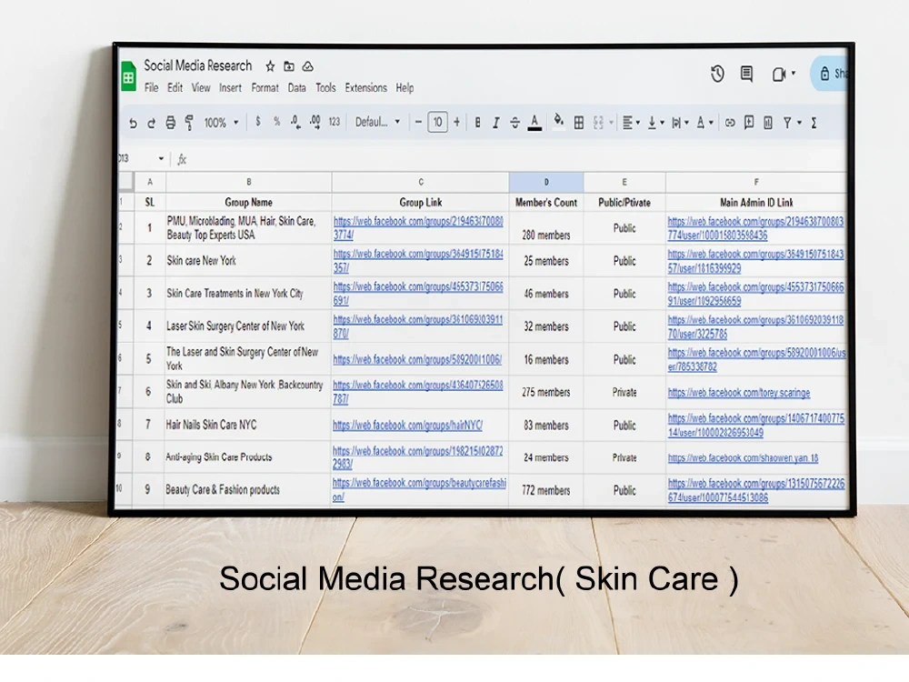Select 'Anti-aging Skin Care Products' cell

coord(249,457)
